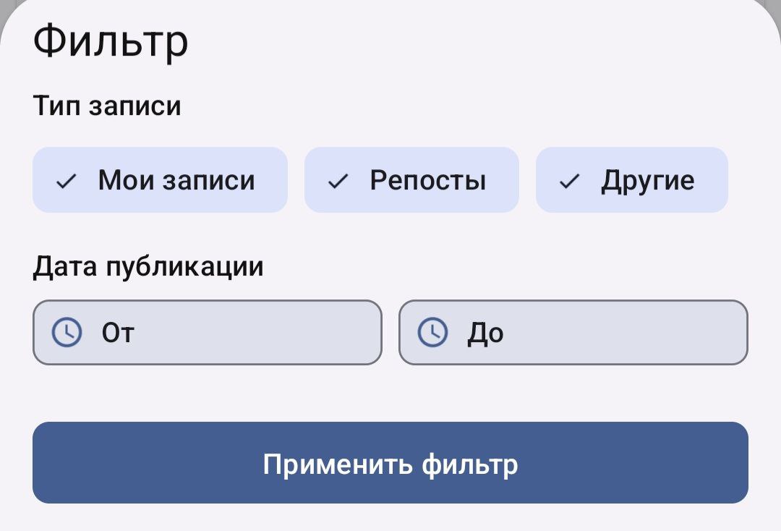Select the Репосты chip label text
The width and height of the screenshot is (781, 531).
click(x=428, y=180)
